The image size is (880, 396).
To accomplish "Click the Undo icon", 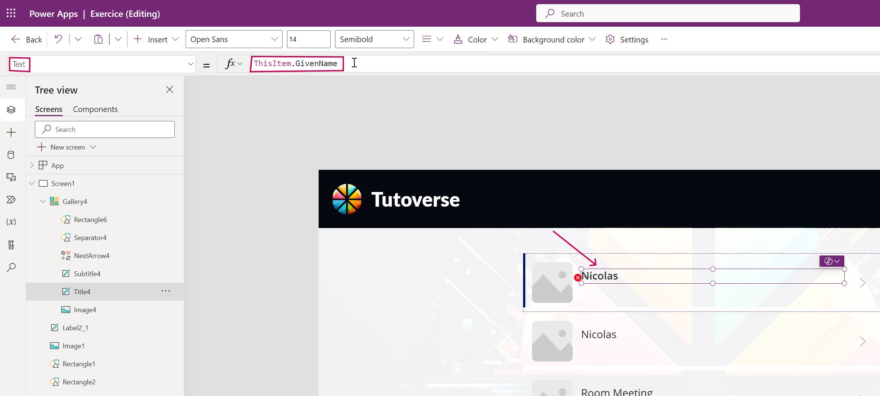I will [x=58, y=39].
